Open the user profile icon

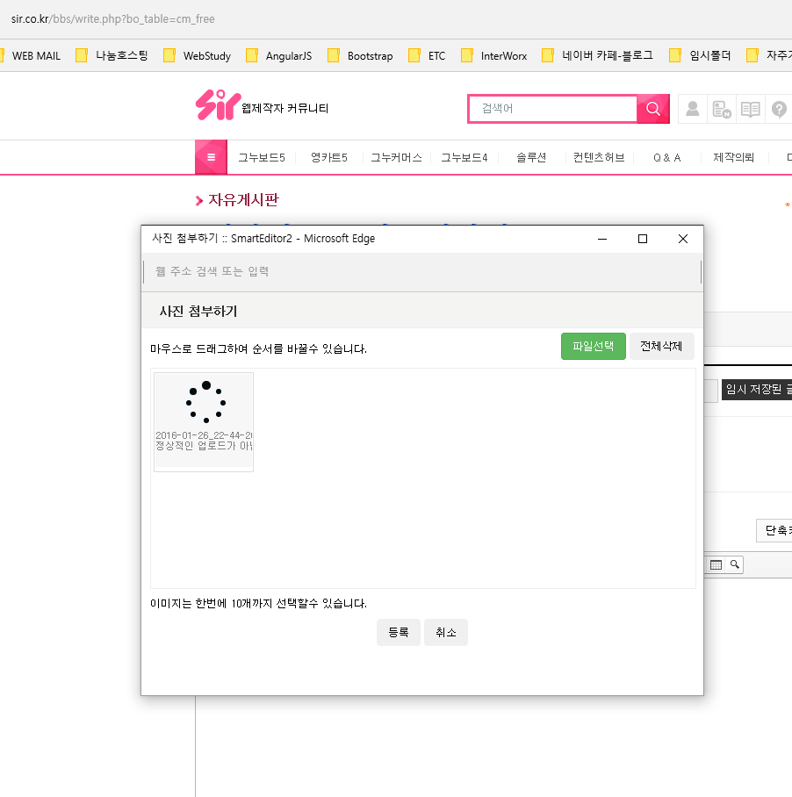(x=693, y=109)
